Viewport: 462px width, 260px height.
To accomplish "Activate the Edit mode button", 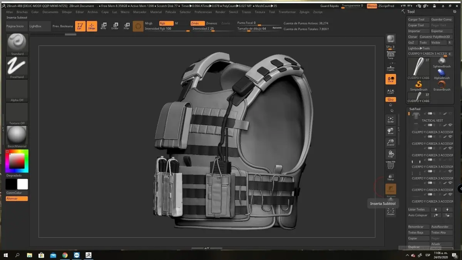I will coord(80,26).
